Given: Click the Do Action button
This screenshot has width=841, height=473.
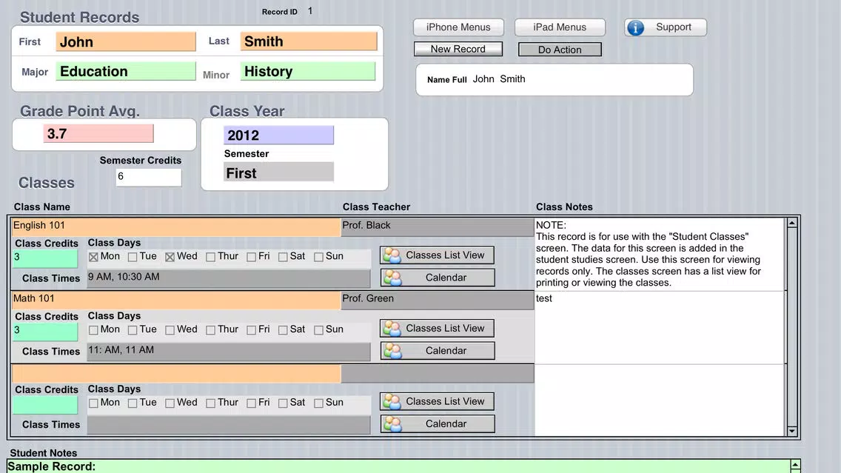Looking at the screenshot, I should pos(560,50).
